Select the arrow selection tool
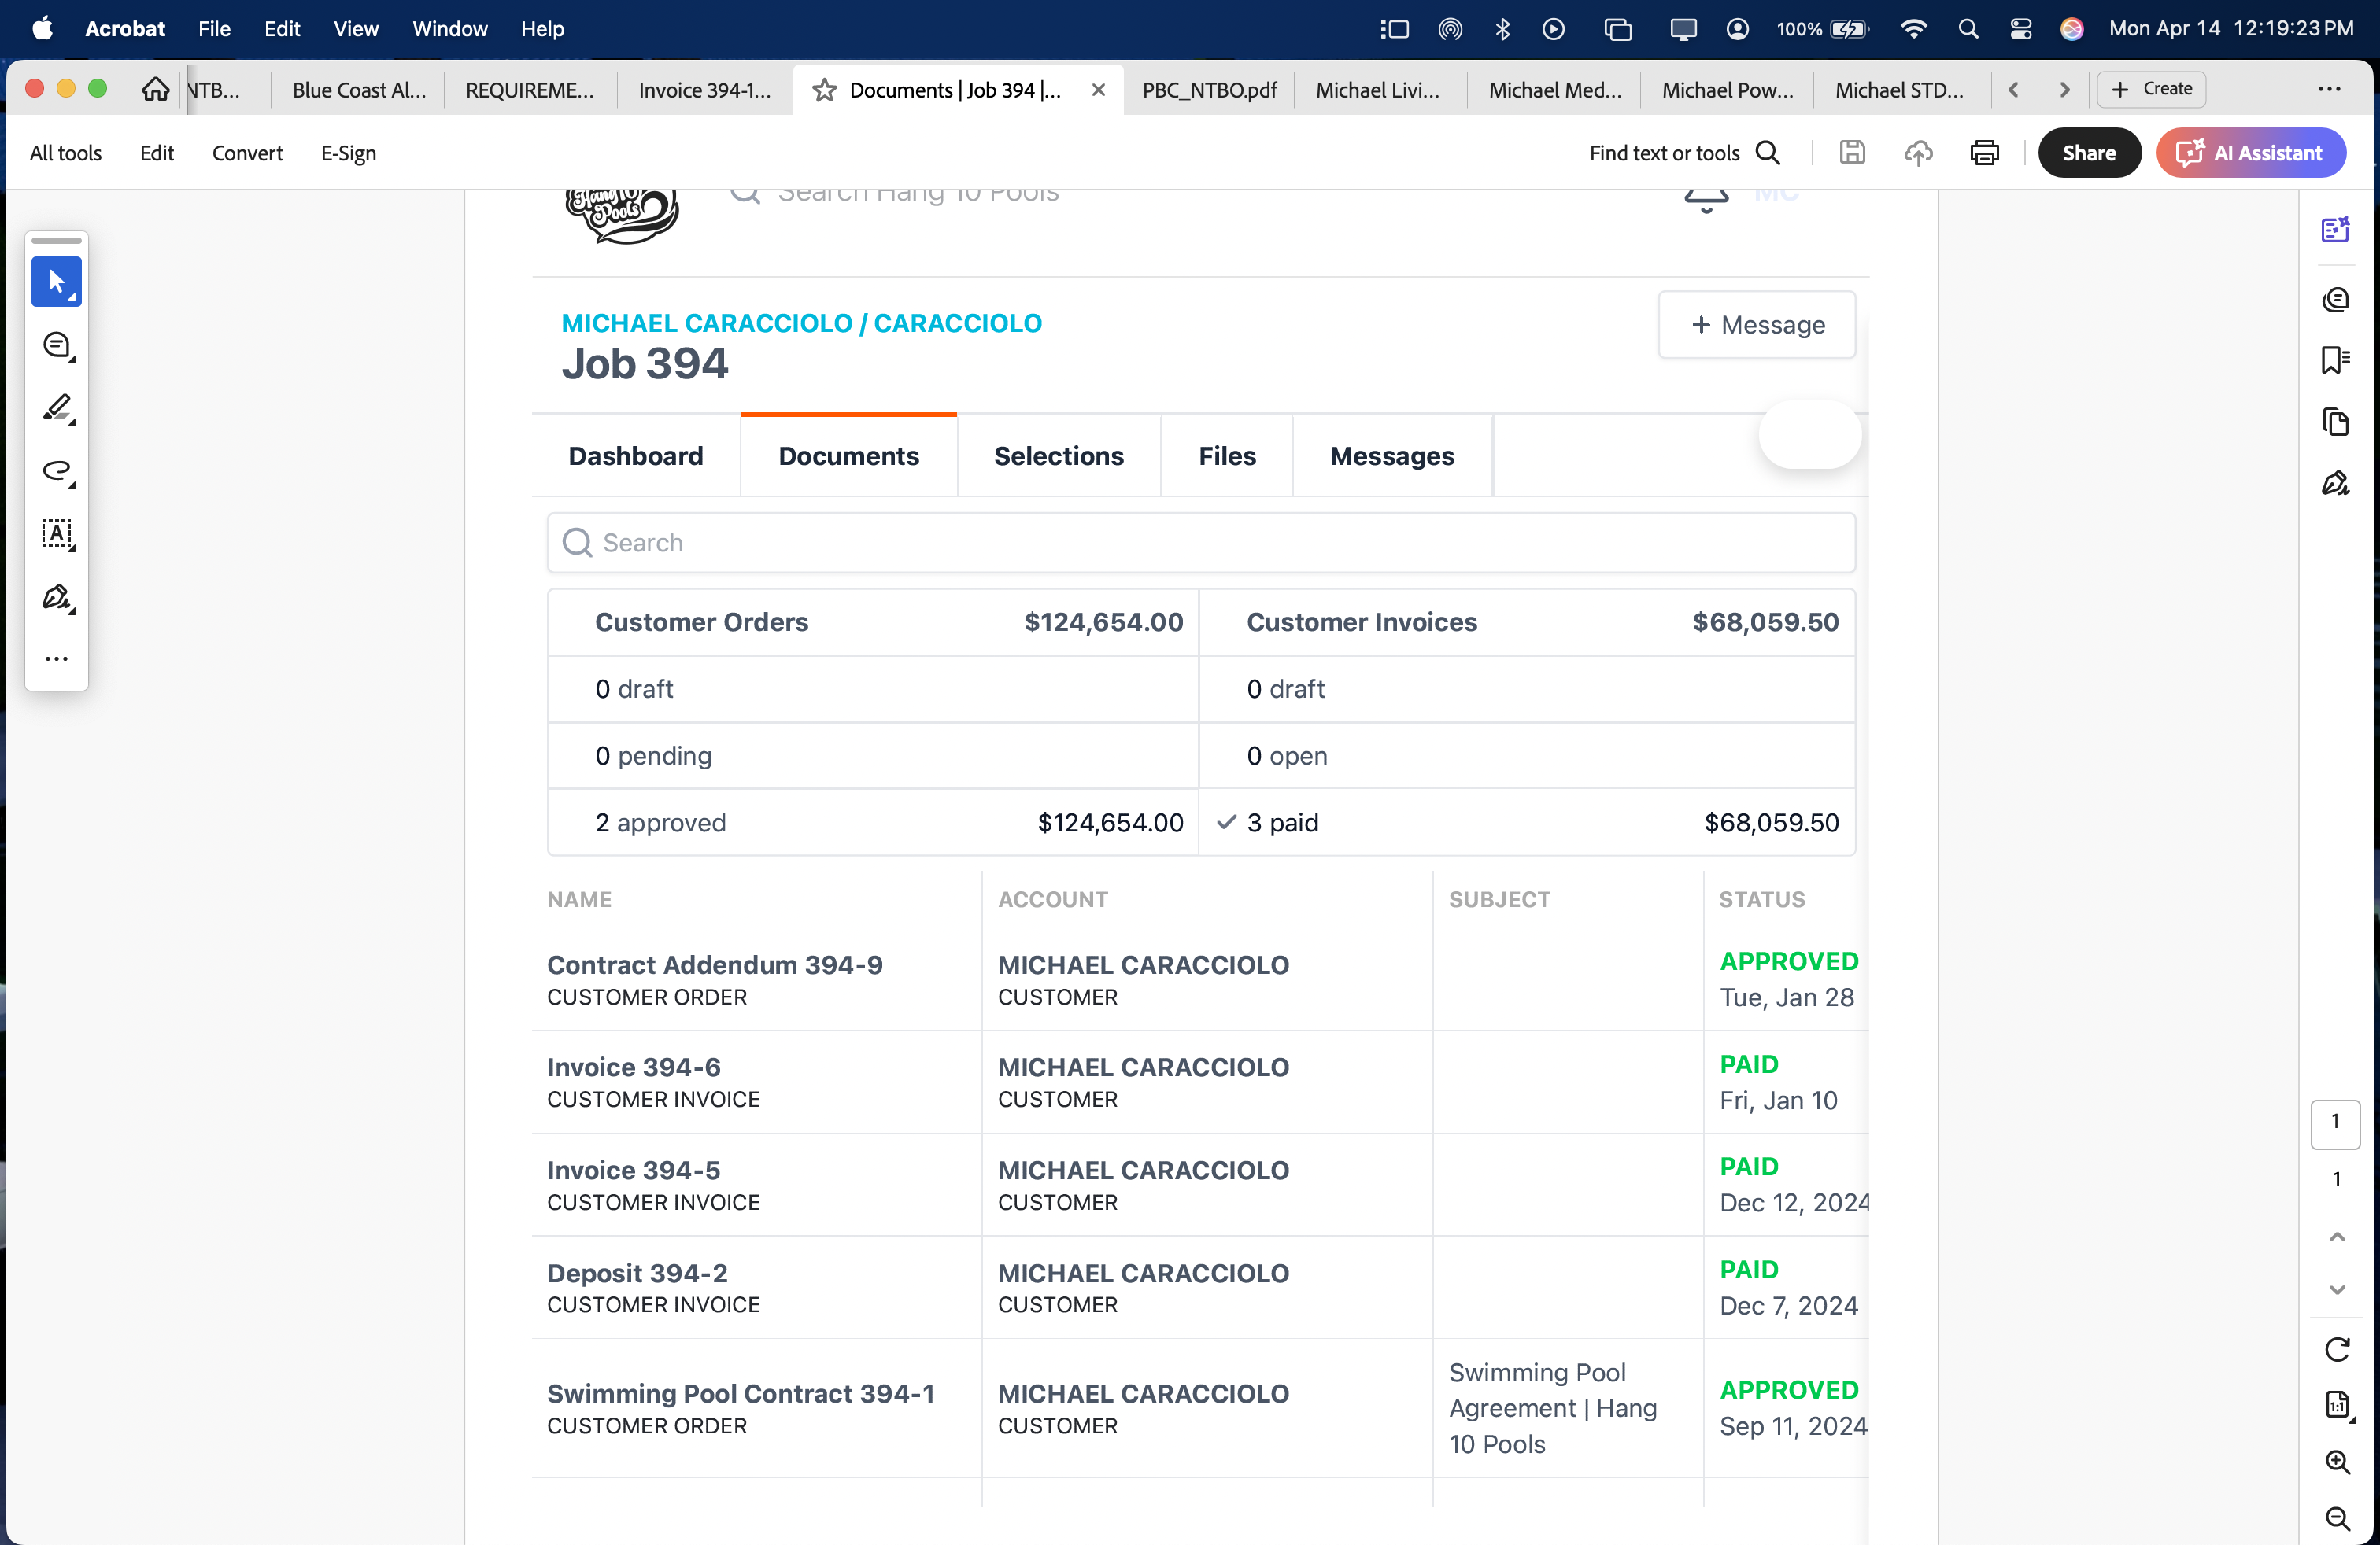 tap(56, 282)
